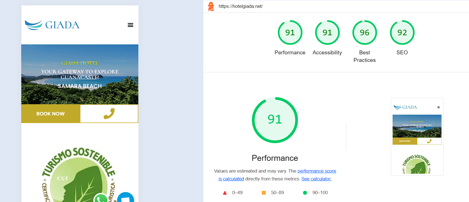Image resolution: width=469 pixels, height=202 pixels.
Task: Click the 90–100 legend range text
Action: coord(320,193)
